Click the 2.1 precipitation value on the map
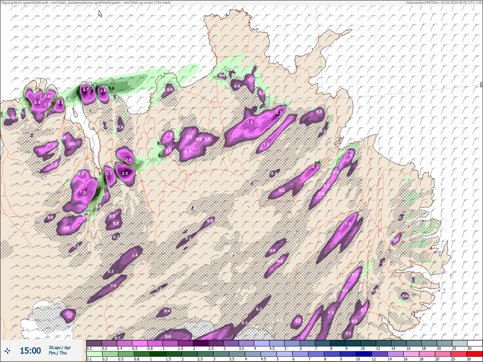The height and width of the screenshot is (362, 483). tap(315, 166)
